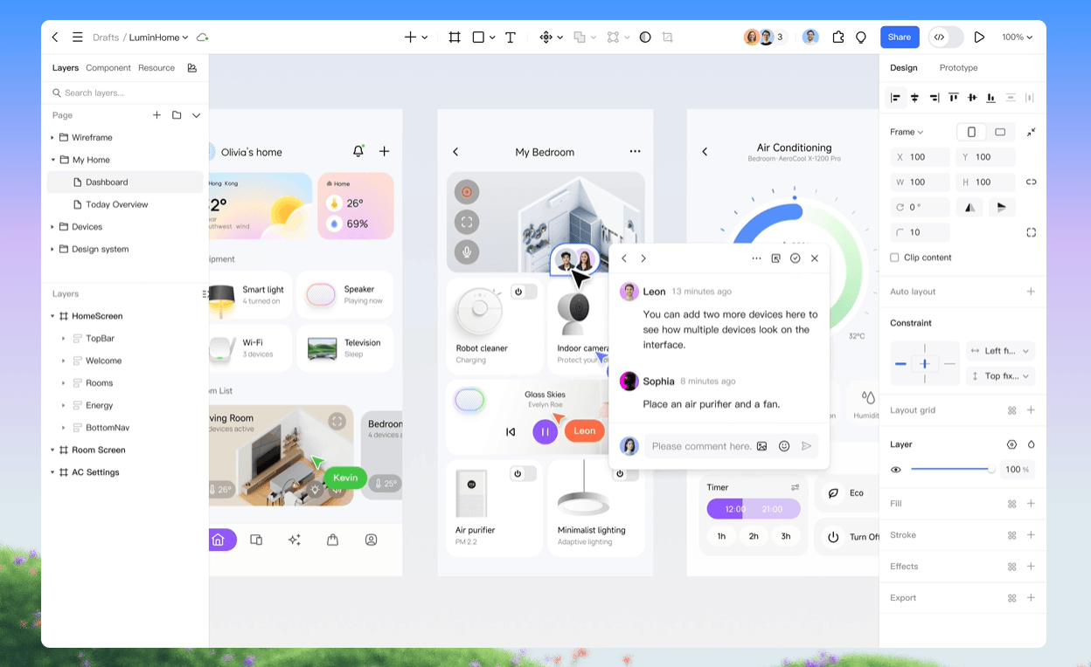Open the Component tab
Image resolution: width=1091 pixels, height=667 pixels.
[108, 67]
